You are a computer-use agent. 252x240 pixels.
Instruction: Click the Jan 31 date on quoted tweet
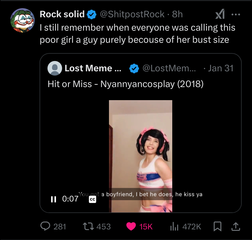point(221,68)
